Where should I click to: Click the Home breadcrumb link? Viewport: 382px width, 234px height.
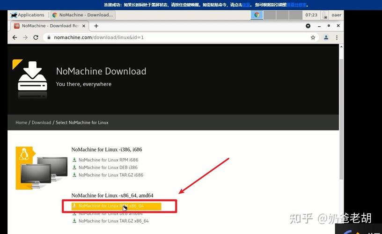21,123
